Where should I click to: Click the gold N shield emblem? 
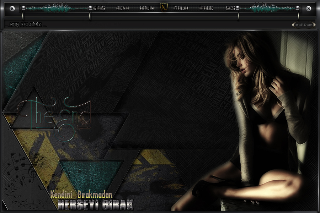pos(164,7)
